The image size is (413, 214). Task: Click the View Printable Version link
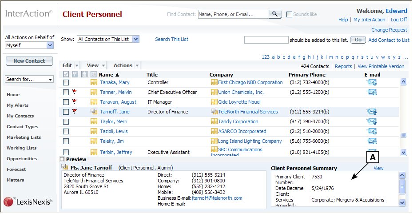(x=381, y=66)
